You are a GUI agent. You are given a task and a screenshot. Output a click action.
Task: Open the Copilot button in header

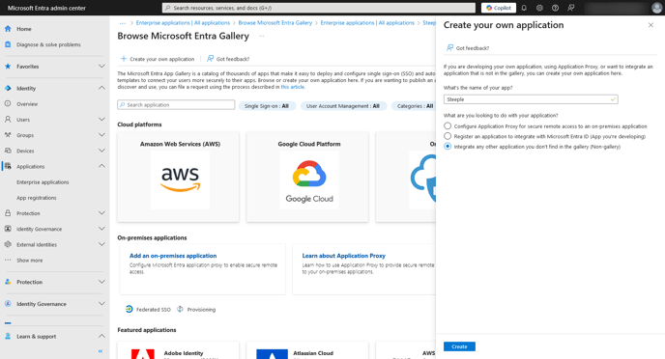click(x=499, y=8)
